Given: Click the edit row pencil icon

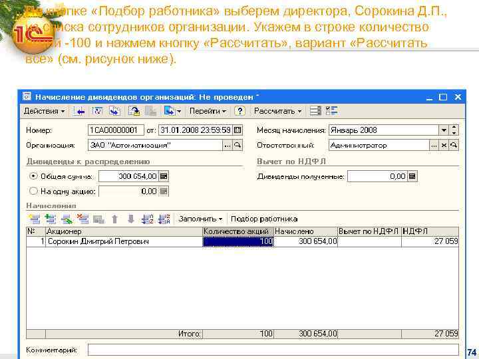Looking at the screenshot, I should (67, 219).
